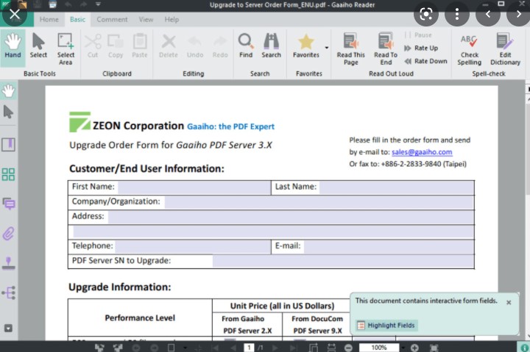Image resolution: width=530 pixels, height=352 pixels.
Task: Open the structure tree panel in sidebar
Action: point(8,292)
